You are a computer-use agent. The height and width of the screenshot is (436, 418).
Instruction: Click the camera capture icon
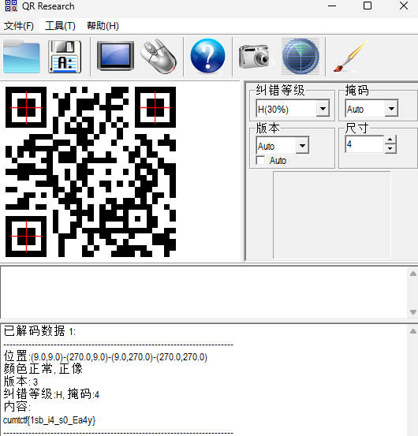[254, 57]
